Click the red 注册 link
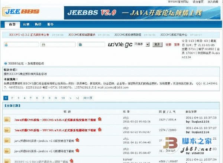This screenshot has height=163, width=223. pos(168,45)
